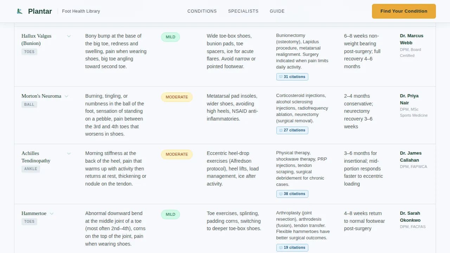
Task: Click the MODERATE badge for Morton's Neuroma
Action: [x=177, y=97]
